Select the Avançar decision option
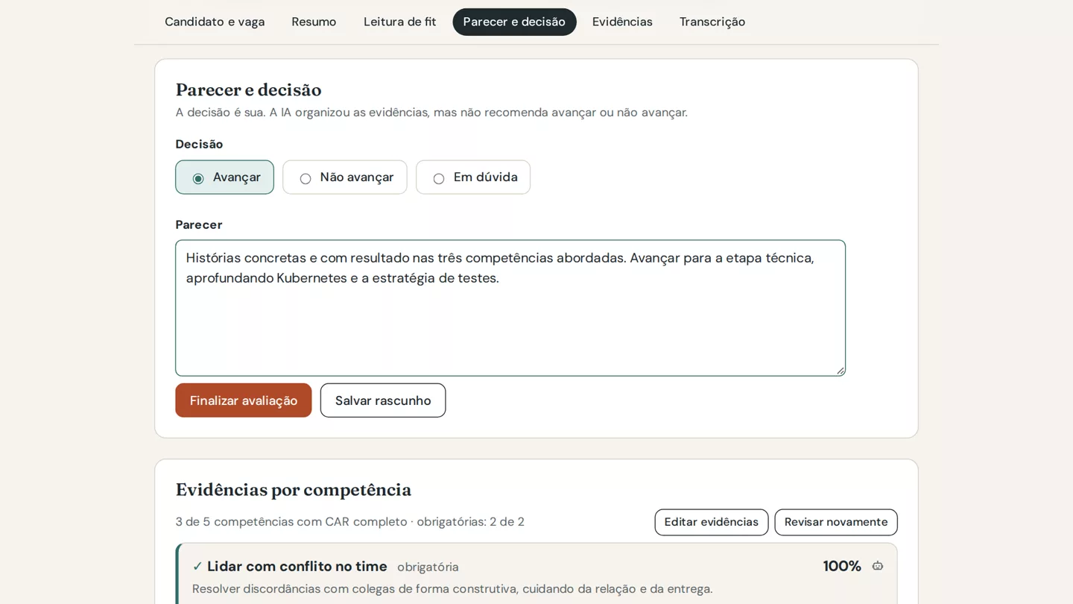1073x604 pixels. [224, 177]
